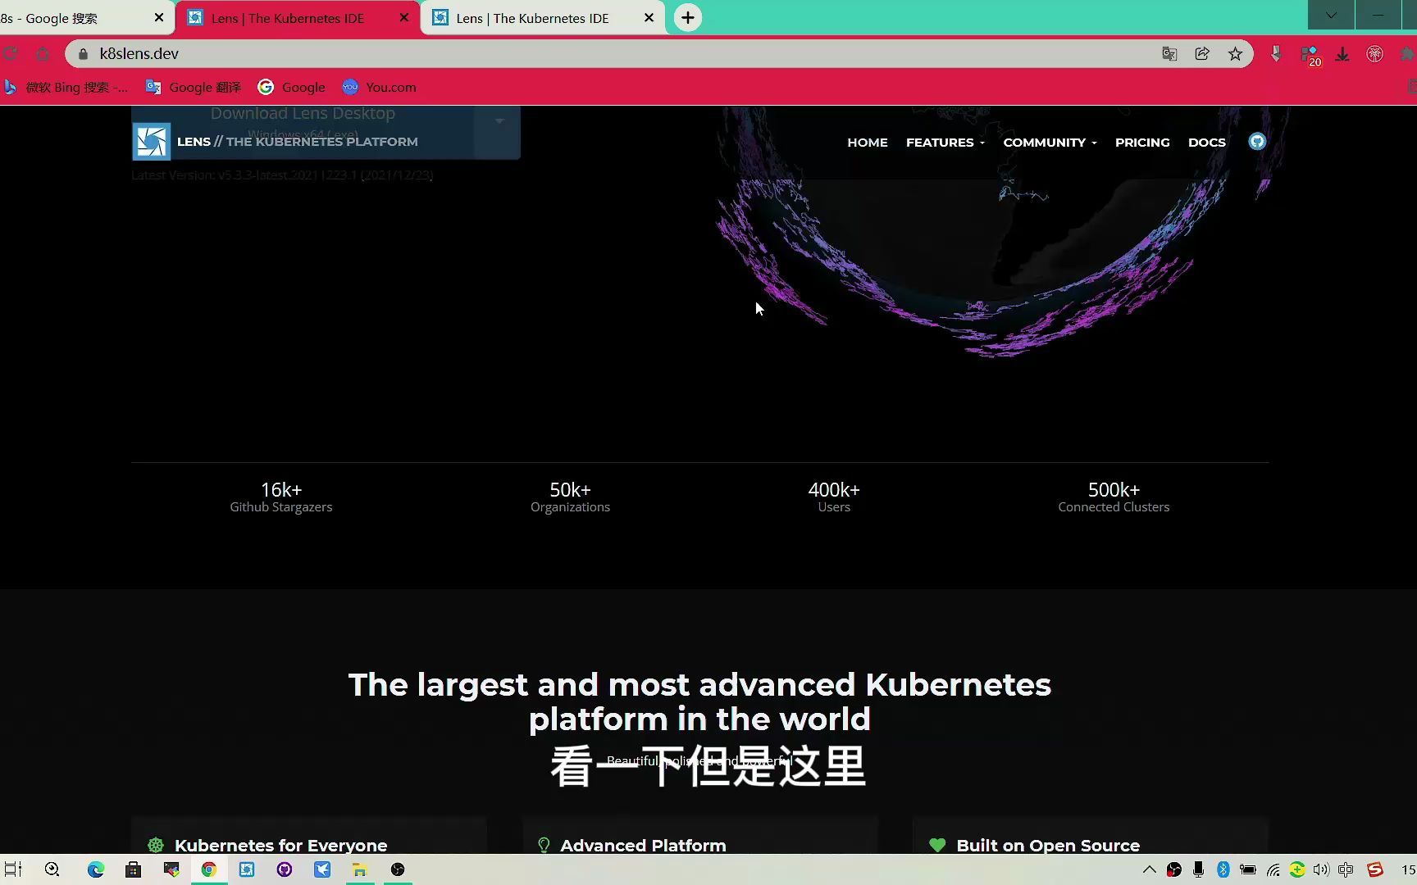Screen dimensions: 1417x885
Task: Open the Wi-Fi network tray icon
Action: pyautogui.click(x=1273, y=869)
